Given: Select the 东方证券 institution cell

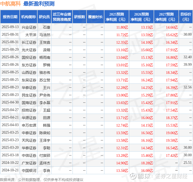Looking at the screenshot, I should tap(29, 65).
